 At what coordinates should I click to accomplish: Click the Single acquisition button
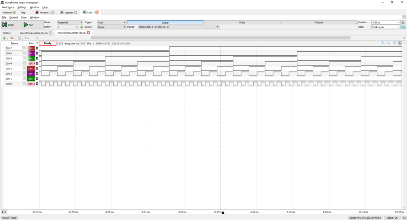11,25
